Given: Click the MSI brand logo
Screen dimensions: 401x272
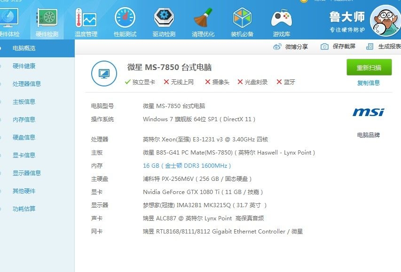Looking at the screenshot, I should 368,112.
